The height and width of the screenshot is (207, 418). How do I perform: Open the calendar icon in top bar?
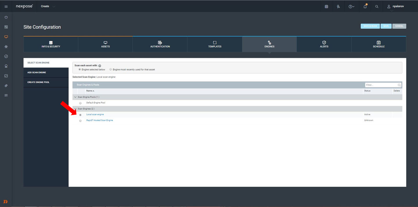coord(326,6)
